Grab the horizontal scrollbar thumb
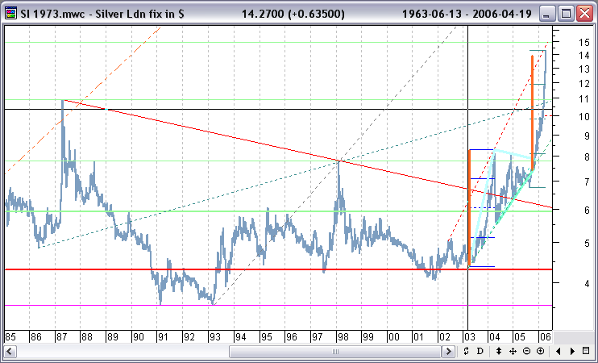The width and height of the screenshot is (598, 363). 335,352
